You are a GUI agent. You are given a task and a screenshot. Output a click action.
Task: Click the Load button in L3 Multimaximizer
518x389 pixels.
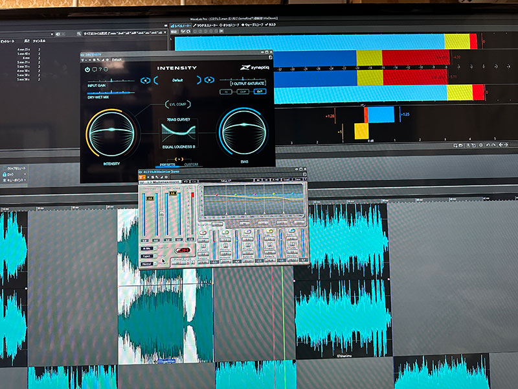tap(287, 180)
